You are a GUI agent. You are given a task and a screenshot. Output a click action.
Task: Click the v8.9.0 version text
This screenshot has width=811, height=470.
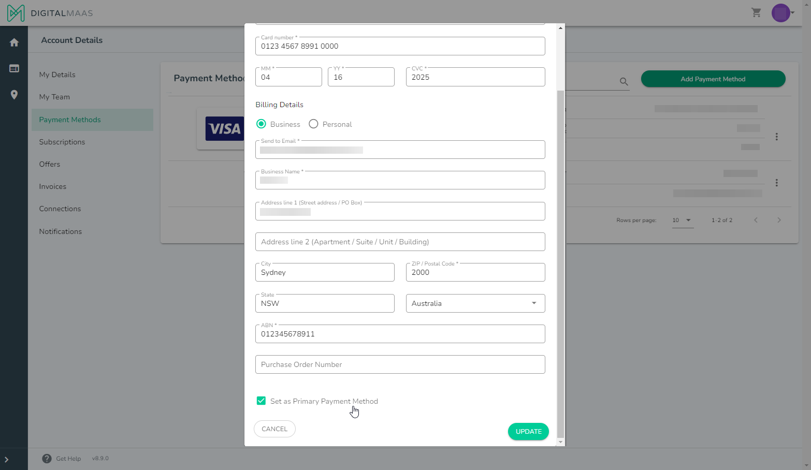[100, 459]
